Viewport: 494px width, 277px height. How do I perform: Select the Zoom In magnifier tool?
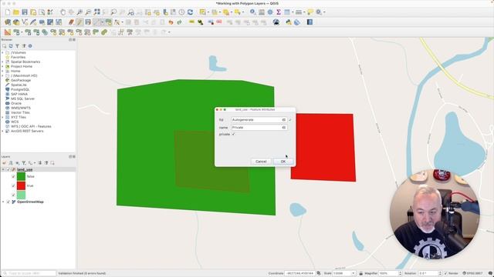point(80,12)
